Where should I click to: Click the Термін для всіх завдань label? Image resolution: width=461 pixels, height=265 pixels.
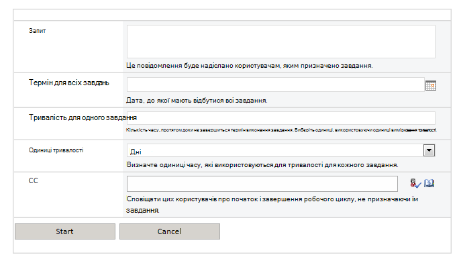69,83
